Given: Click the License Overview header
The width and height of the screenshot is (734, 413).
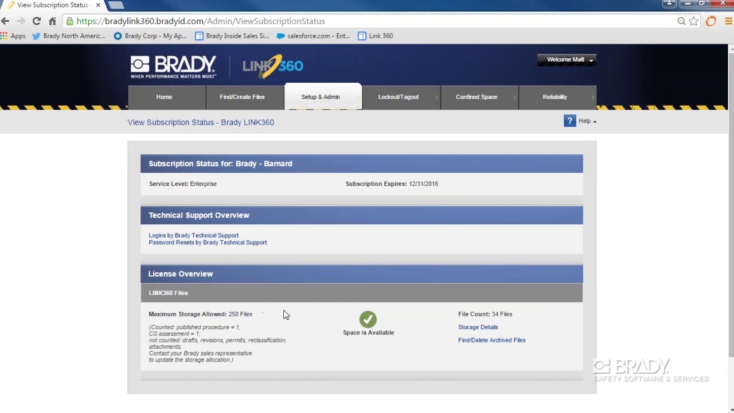Looking at the screenshot, I should (362, 274).
